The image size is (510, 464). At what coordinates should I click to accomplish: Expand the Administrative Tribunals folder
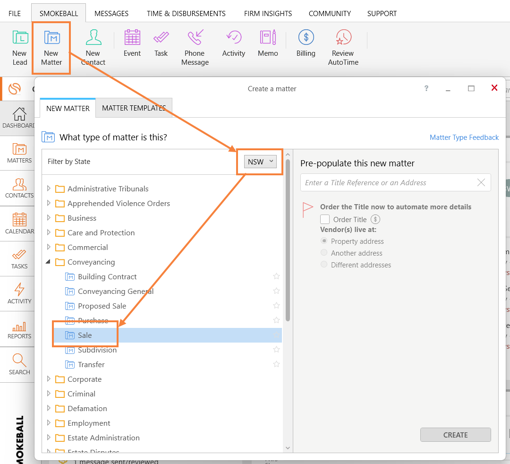(49, 189)
